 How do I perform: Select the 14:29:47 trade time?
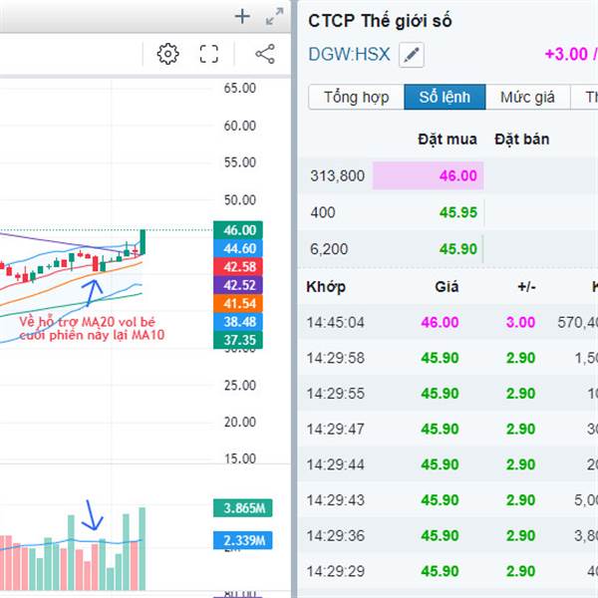coord(336,429)
